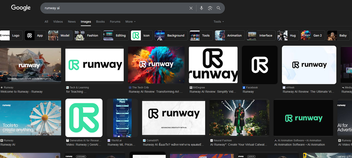
Task: Switch to the All tab
Action: [x=46, y=22]
